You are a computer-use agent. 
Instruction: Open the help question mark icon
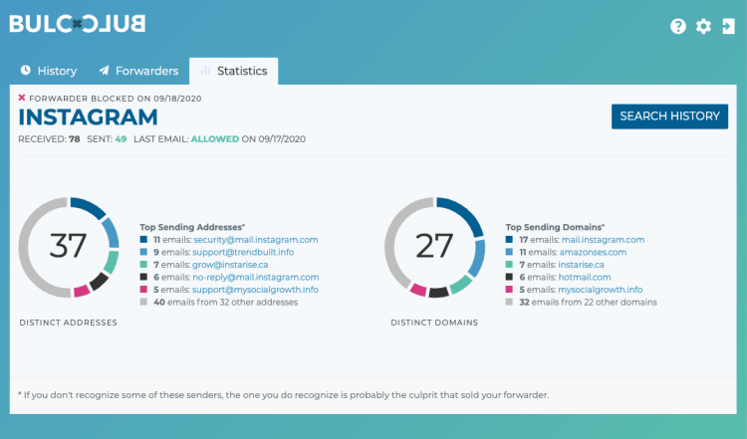point(678,26)
